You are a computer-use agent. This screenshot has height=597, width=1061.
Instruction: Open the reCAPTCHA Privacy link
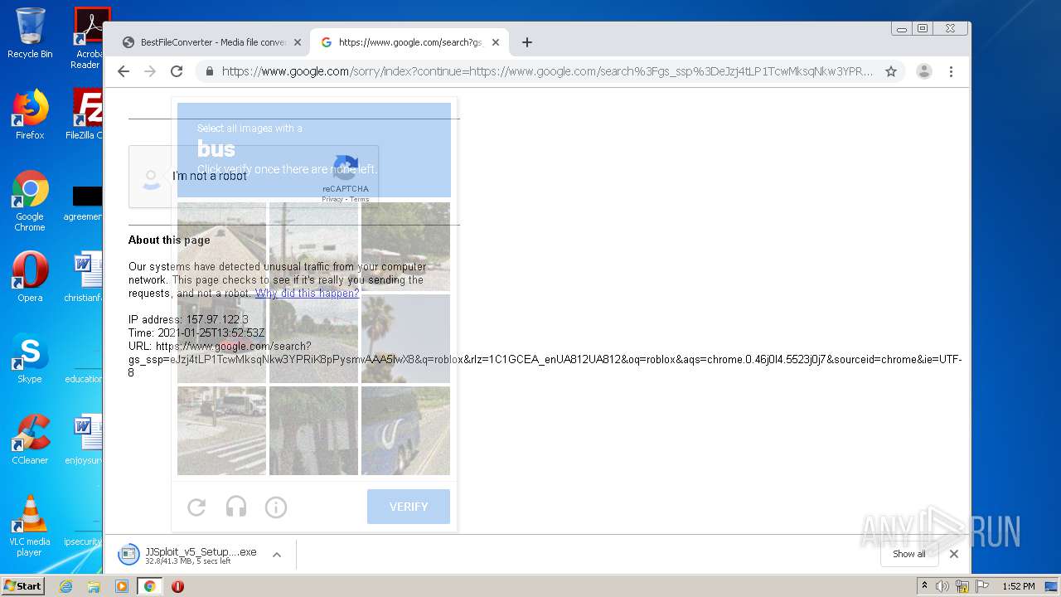(332, 200)
